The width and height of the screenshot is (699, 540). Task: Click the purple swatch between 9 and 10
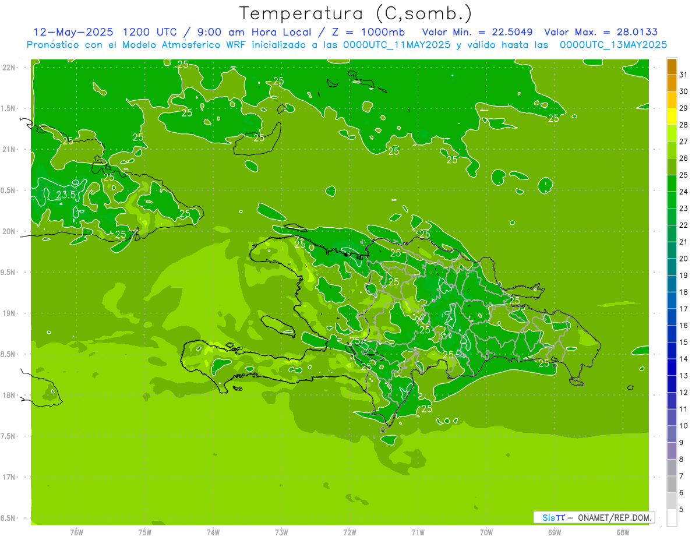tap(672, 434)
